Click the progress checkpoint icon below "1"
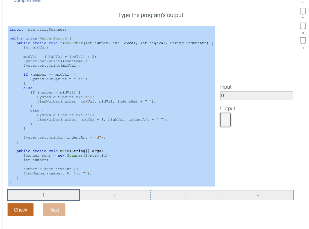Viewport: 309px width, 229px height. 303,11
